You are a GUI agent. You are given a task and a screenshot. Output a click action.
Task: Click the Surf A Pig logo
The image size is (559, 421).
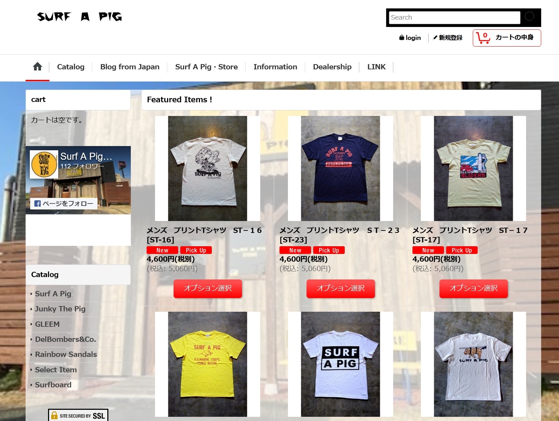click(80, 16)
